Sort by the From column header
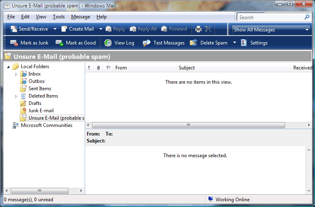315x207 pixels. pos(144,68)
